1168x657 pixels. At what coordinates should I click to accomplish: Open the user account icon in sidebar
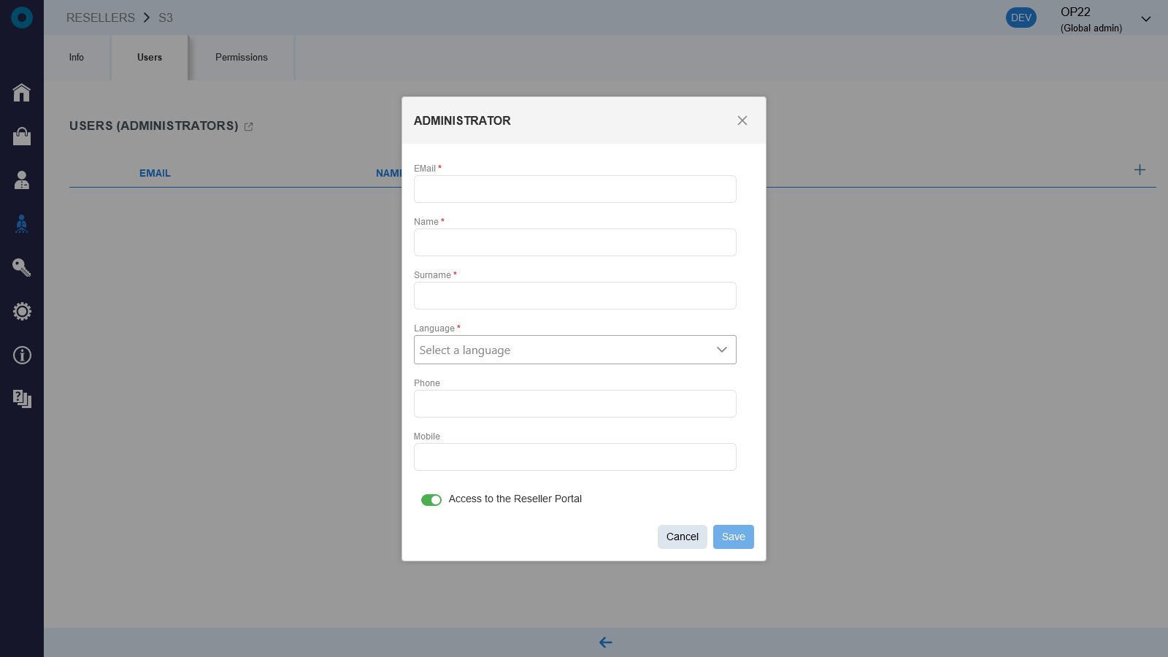tap(22, 180)
